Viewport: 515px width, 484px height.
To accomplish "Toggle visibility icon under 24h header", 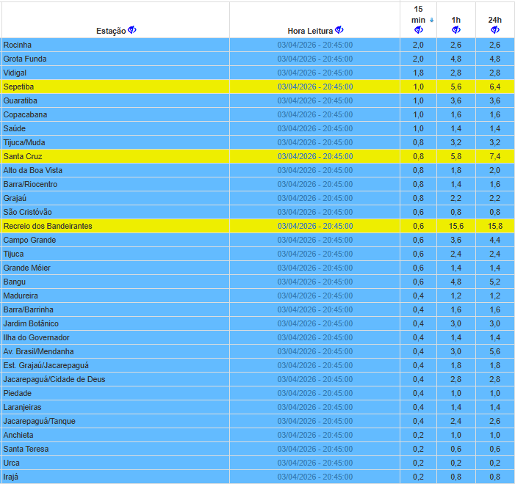I will click(495, 30).
